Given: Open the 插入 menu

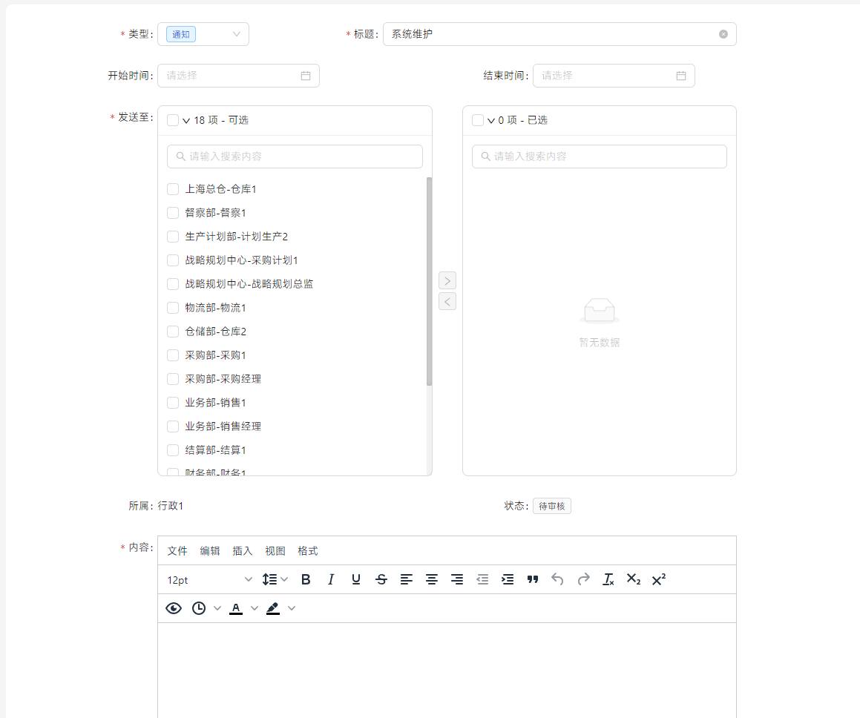Looking at the screenshot, I should [x=243, y=551].
